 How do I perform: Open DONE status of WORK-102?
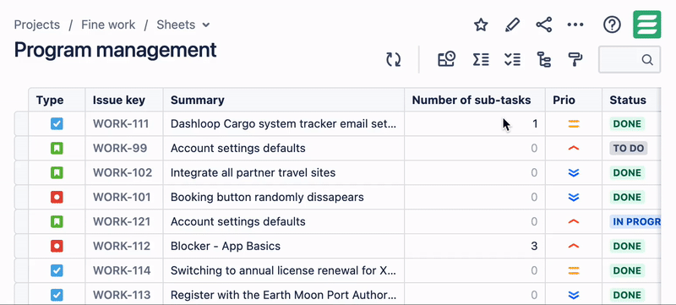point(627,172)
